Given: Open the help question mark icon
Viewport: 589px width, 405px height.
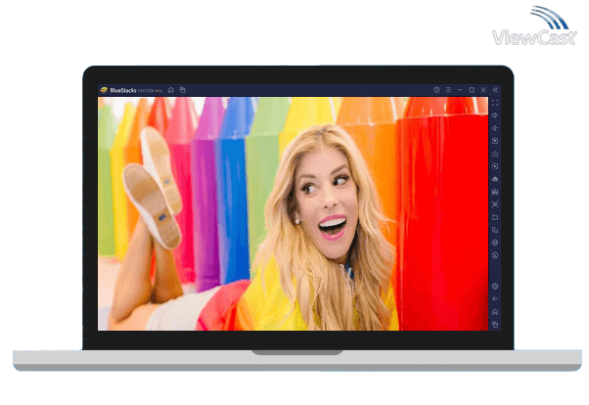Looking at the screenshot, I should (436, 90).
